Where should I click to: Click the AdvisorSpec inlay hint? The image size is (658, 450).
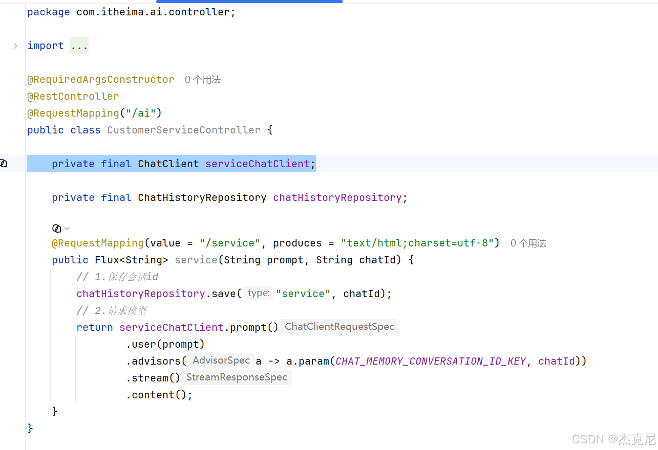[x=221, y=361]
